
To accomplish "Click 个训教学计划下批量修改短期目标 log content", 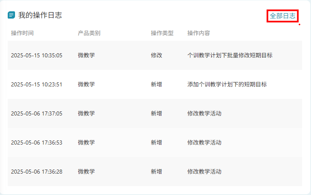I will pos(230,55).
